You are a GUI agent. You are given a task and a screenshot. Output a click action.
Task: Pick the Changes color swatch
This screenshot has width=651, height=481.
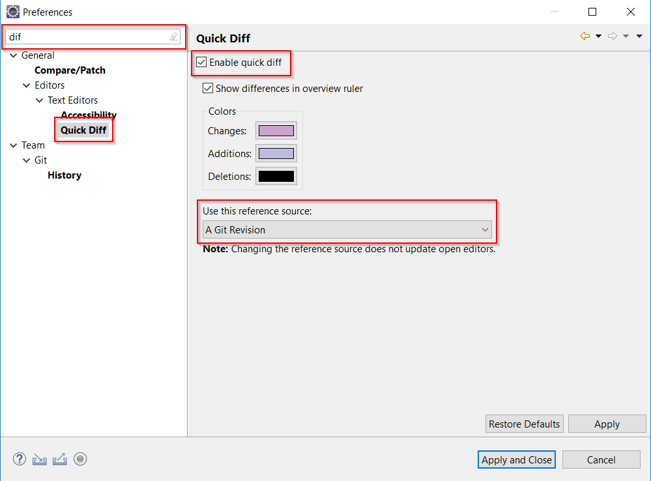tap(276, 131)
